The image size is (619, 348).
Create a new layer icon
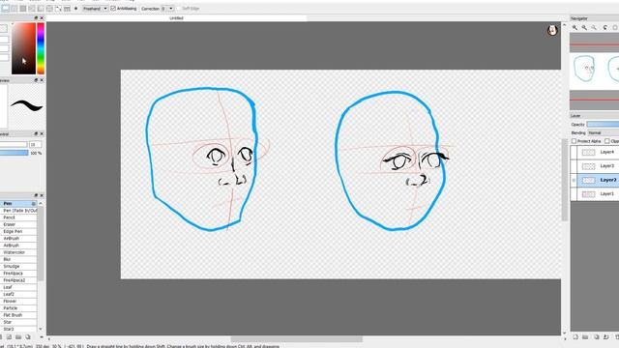click(575, 337)
